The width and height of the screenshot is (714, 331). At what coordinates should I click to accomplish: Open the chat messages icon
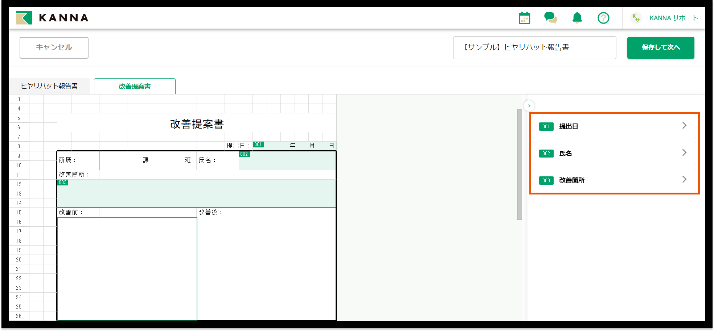tap(551, 17)
